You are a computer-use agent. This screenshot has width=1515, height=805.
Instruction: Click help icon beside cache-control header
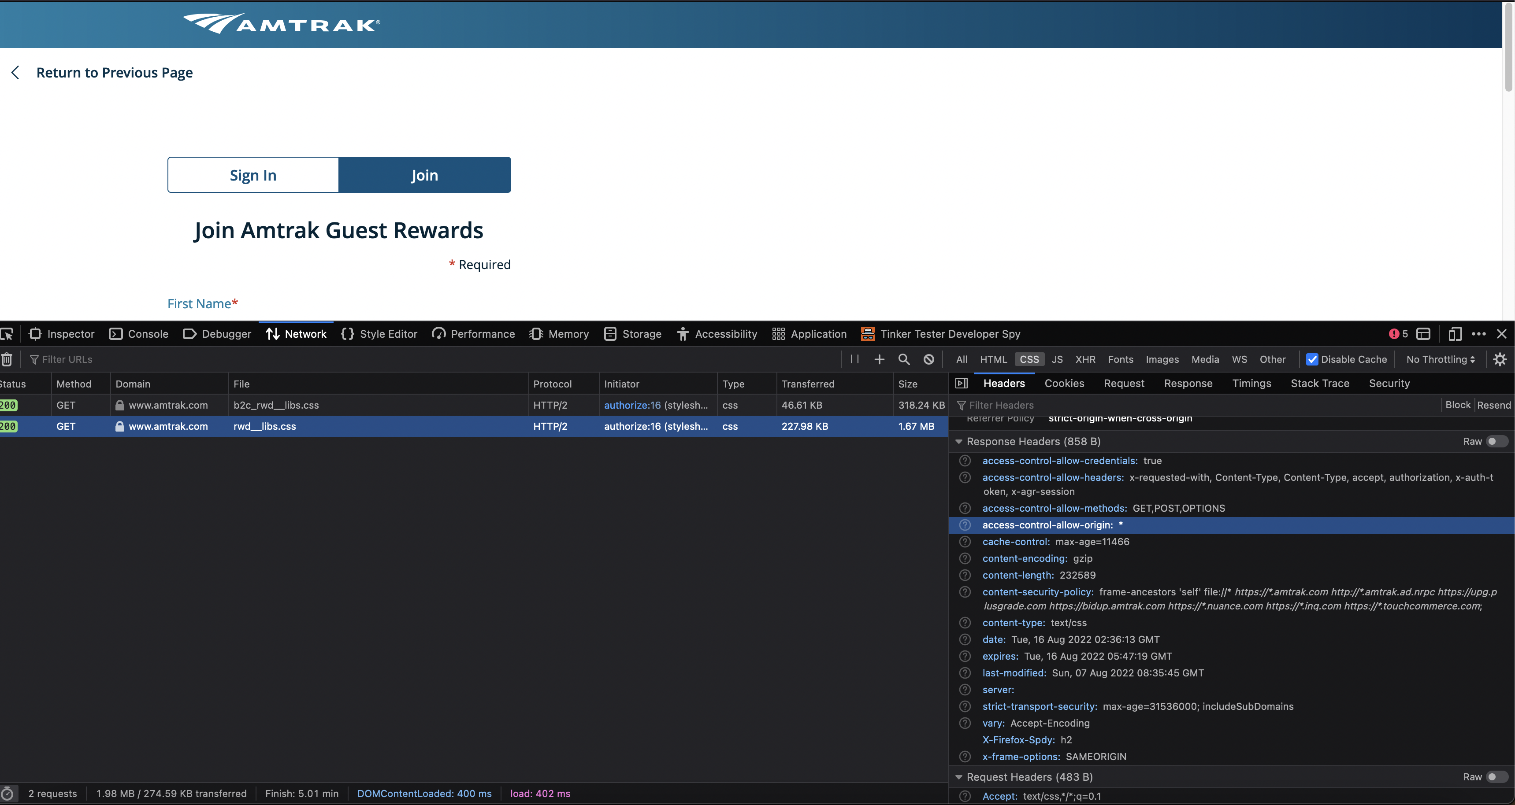pyautogui.click(x=965, y=542)
